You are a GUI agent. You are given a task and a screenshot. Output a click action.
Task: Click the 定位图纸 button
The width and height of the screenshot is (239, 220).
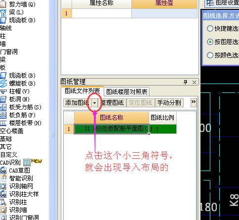pos(141,103)
